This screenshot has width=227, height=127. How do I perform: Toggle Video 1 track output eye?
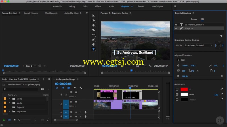pyautogui.click(x=76, y=102)
